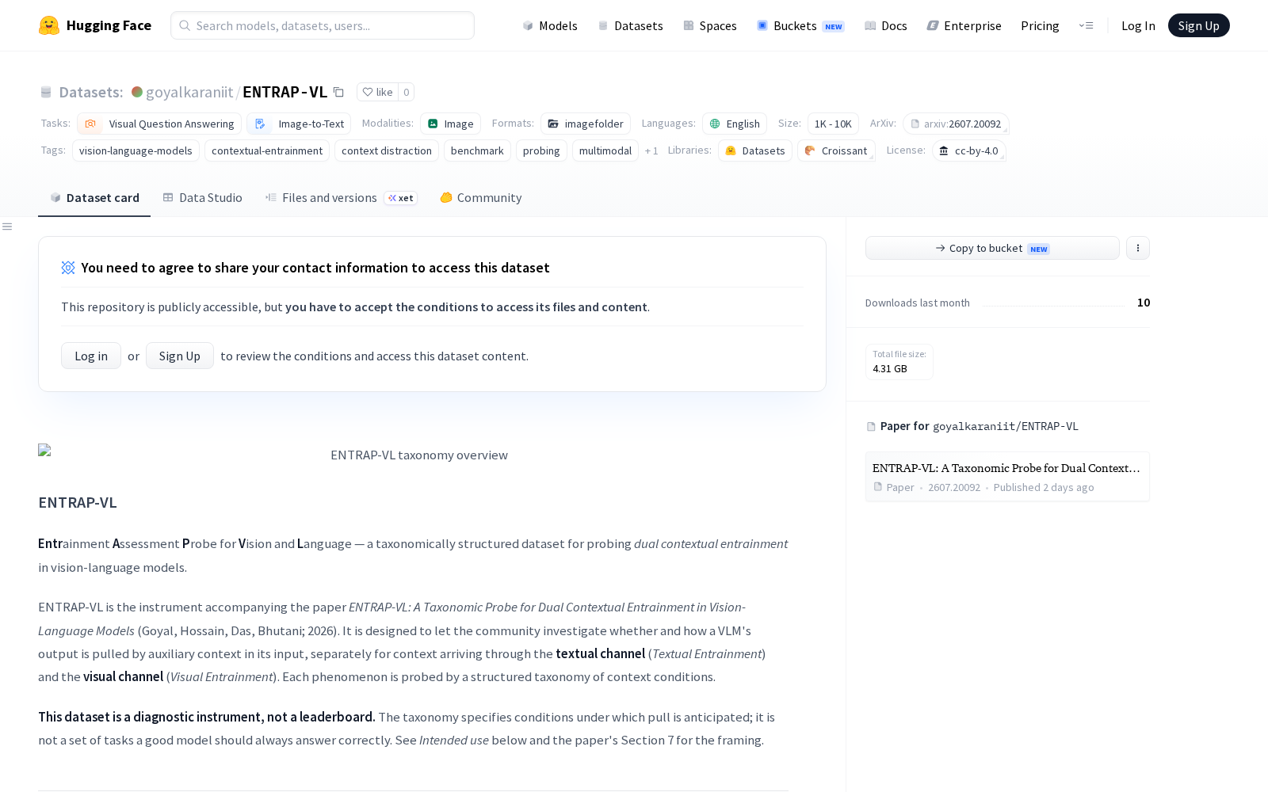Expand the +1 more tags
1268x792 pixels.
(651, 150)
